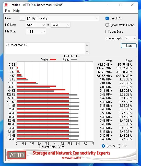
Task: Click the 642.86 MB/s read value
Action: click(x=124, y=76)
